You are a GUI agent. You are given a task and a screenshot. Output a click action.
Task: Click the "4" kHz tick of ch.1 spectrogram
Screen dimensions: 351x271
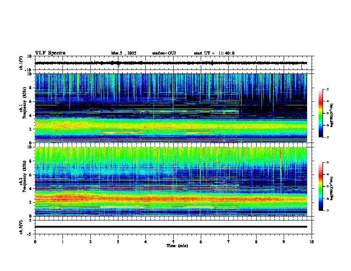[x=31, y=116]
